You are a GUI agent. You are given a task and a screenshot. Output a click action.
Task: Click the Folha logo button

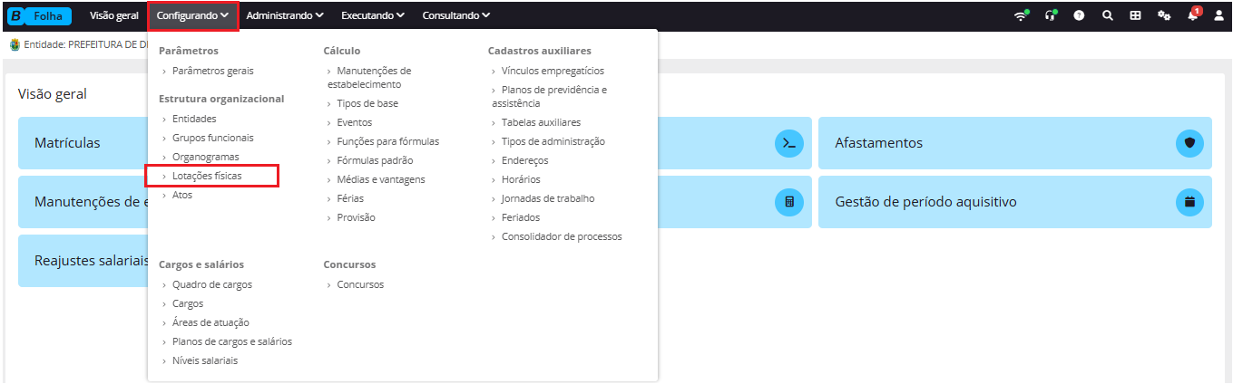coord(39,15)
